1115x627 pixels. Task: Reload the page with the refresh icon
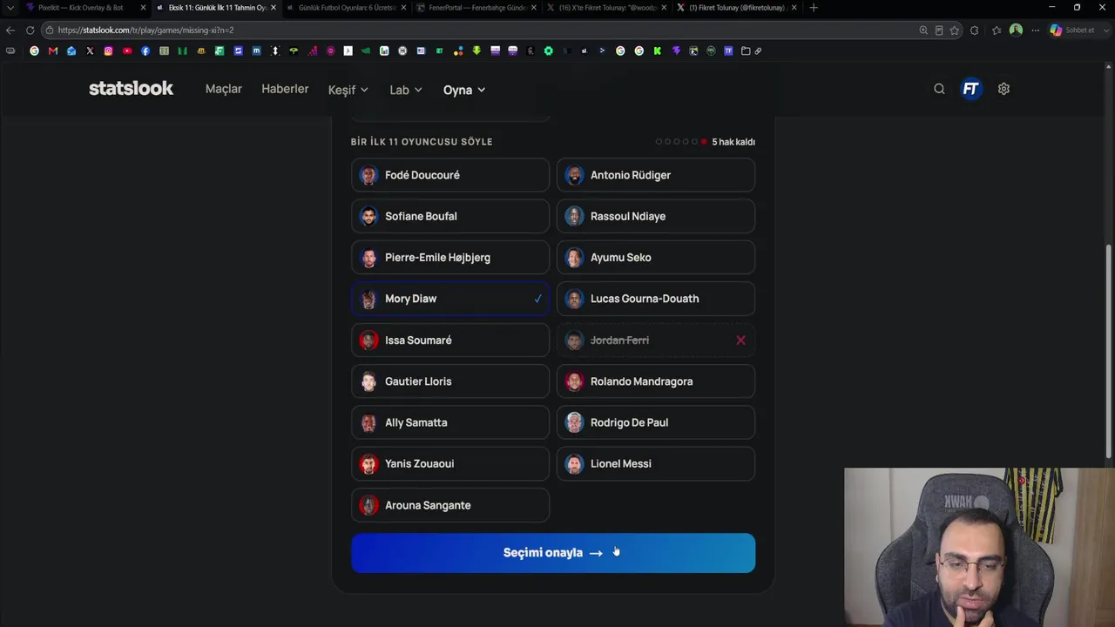point(30,30)
